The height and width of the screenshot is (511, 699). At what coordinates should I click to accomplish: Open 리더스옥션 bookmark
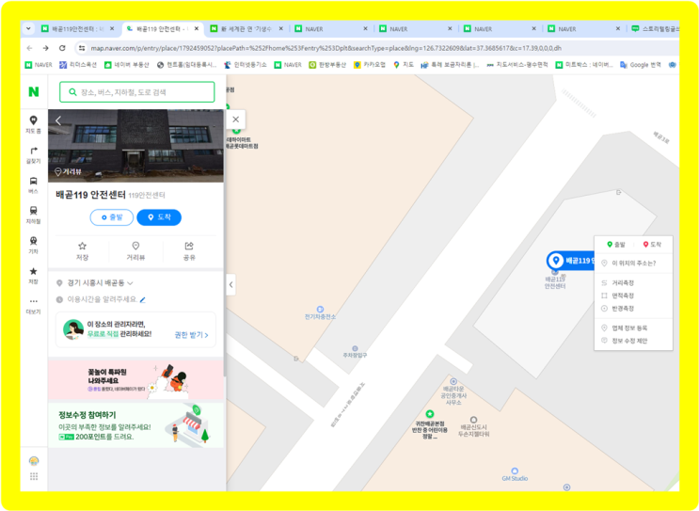pos(78,65)
